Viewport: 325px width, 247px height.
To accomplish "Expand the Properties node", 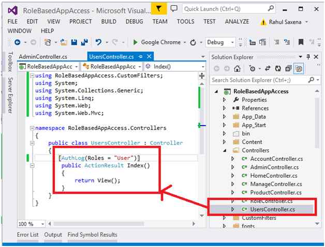I will pyautogui.click(x=224, y=100).
